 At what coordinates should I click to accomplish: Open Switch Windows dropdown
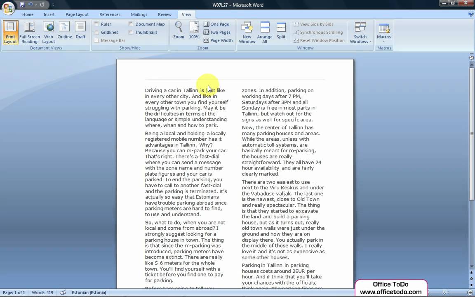click(x=360, y=33)
